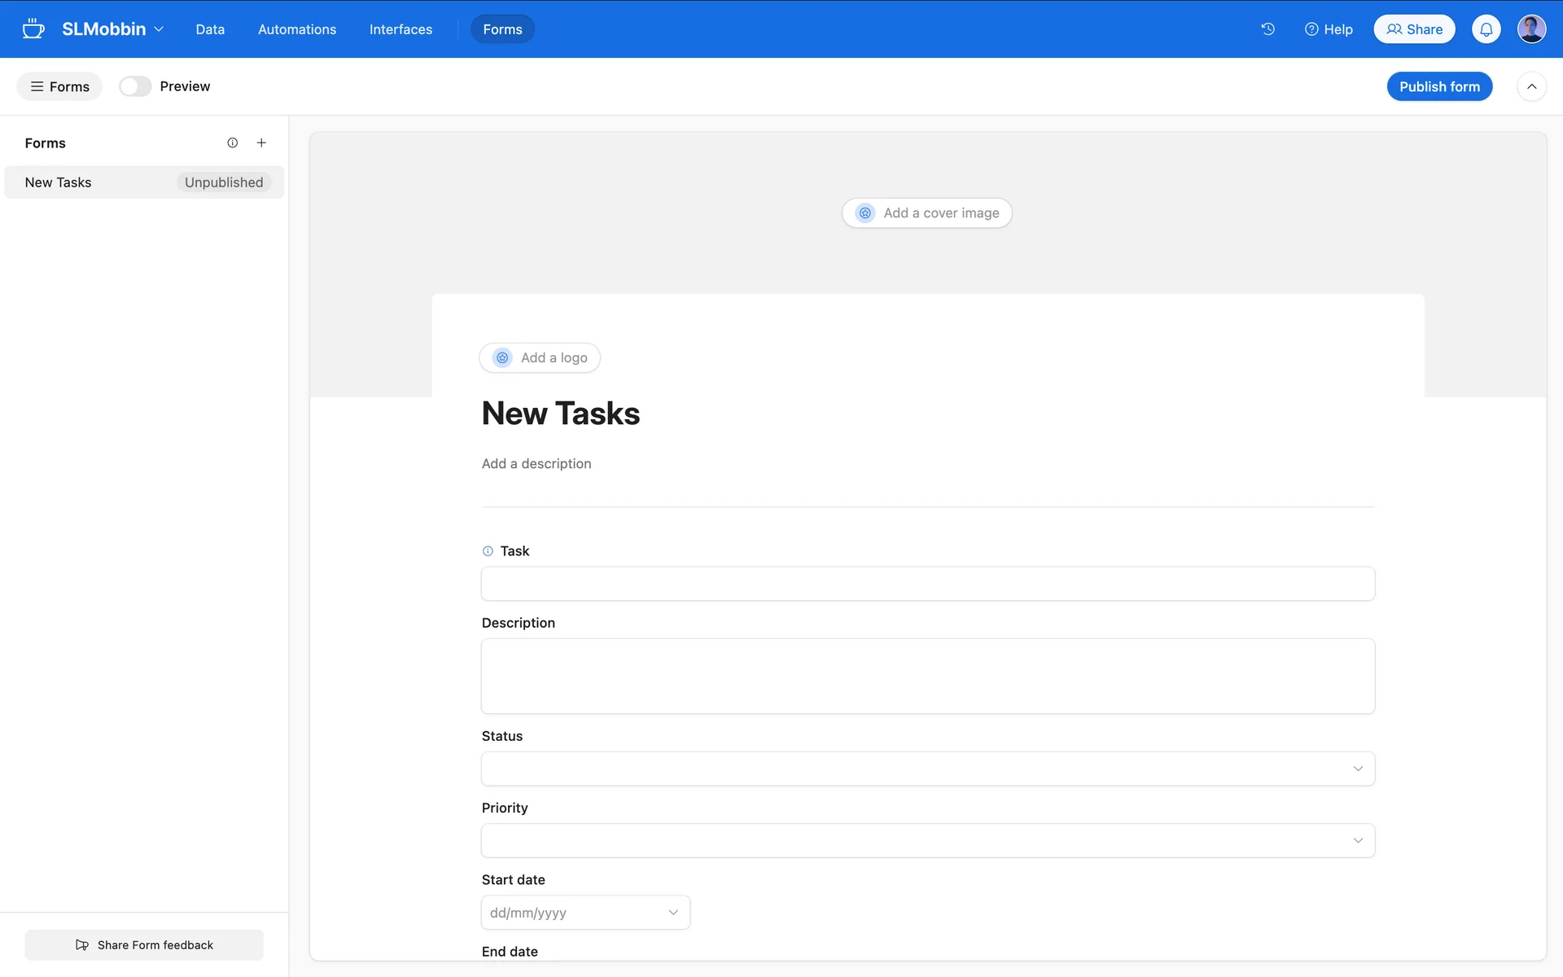Open the Start date picker dropdown
1563x977 pixels.
[x=585, y=913]
